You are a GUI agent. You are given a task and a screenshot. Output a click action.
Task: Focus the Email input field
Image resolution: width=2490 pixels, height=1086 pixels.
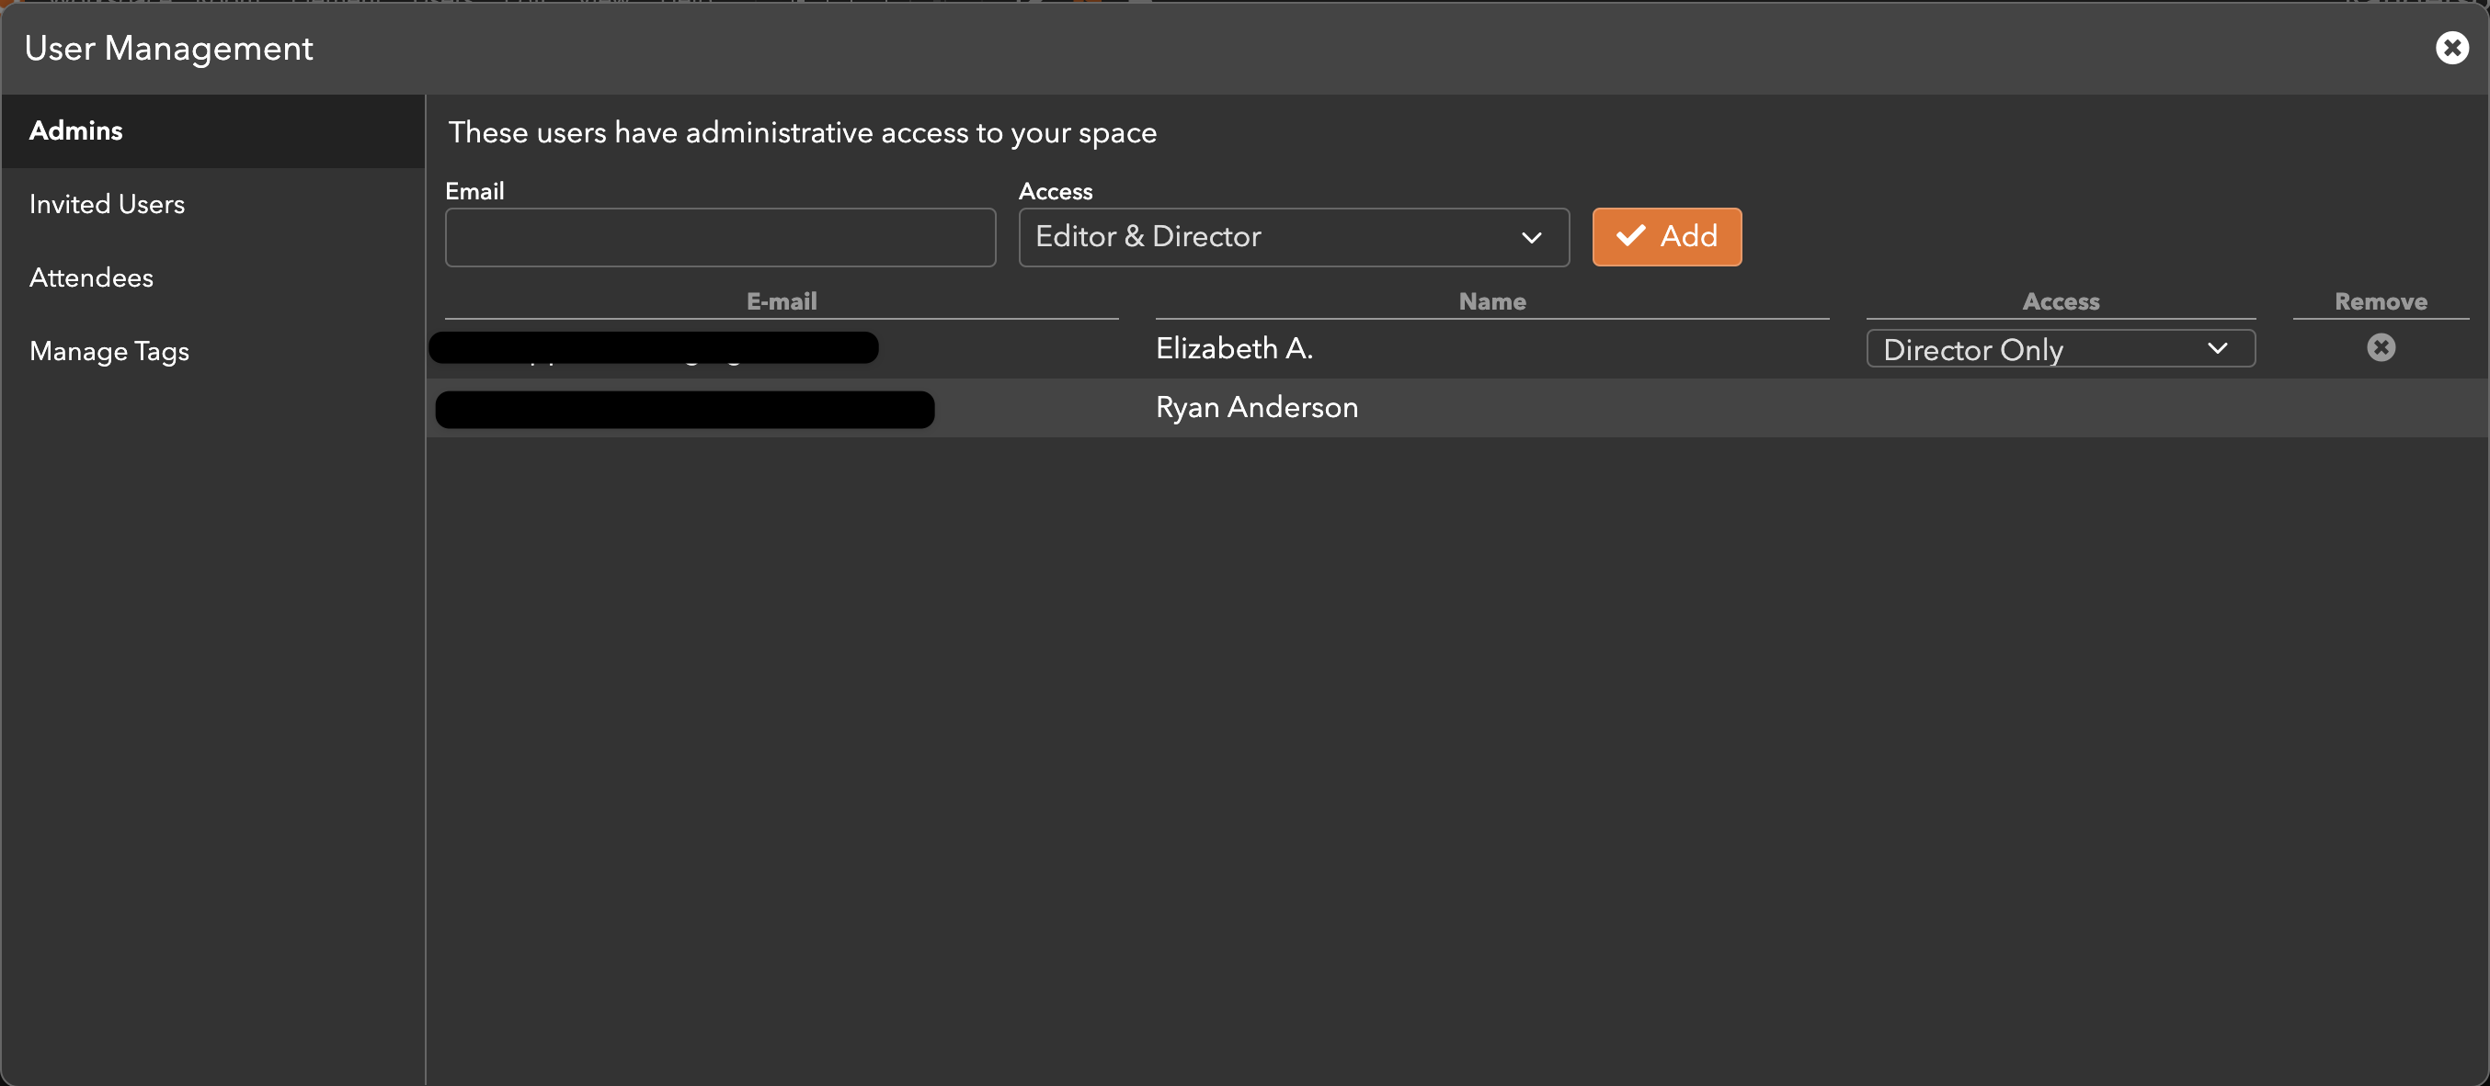tap(719, 237)
